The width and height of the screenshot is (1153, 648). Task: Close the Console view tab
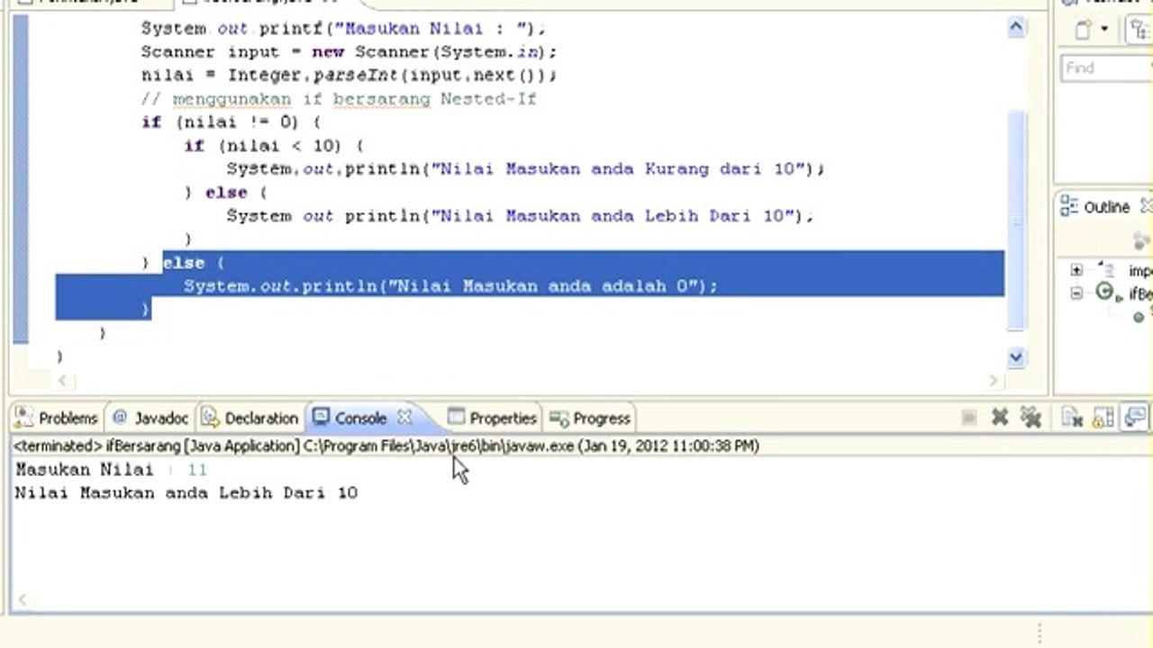click(404, 418)
